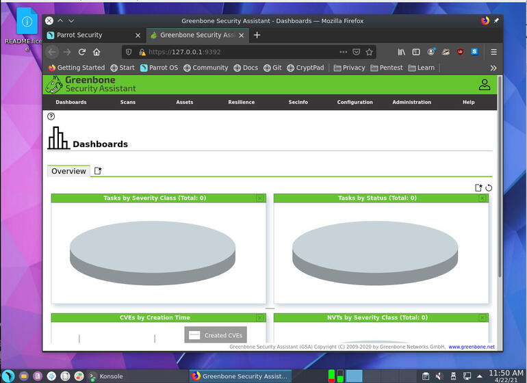Image resolution: width=527 pixels, height=383 pixels.
Task: Remove the Tasks by Status display
Action: 483,198
